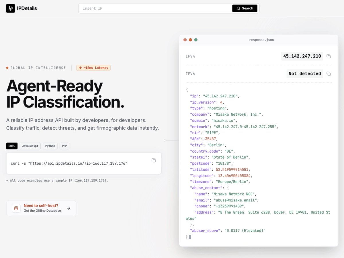Click the arrow in the self-host card

[69, 208]
